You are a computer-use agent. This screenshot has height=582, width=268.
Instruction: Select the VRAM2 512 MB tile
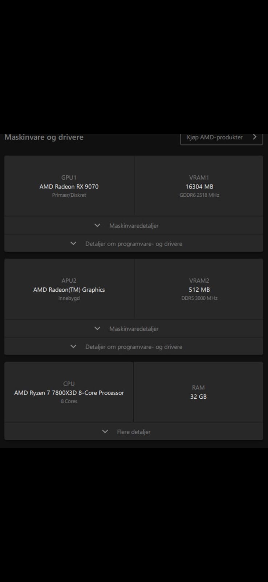pos(199,289)
